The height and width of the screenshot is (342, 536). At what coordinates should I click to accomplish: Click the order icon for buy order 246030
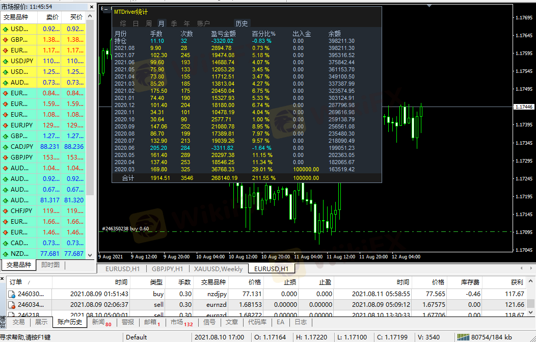pos(11,294)
